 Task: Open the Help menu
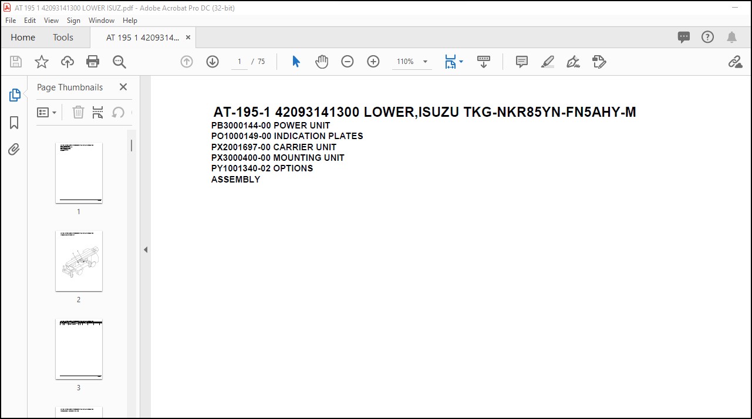pyautogui.click(x=130, y=20)
